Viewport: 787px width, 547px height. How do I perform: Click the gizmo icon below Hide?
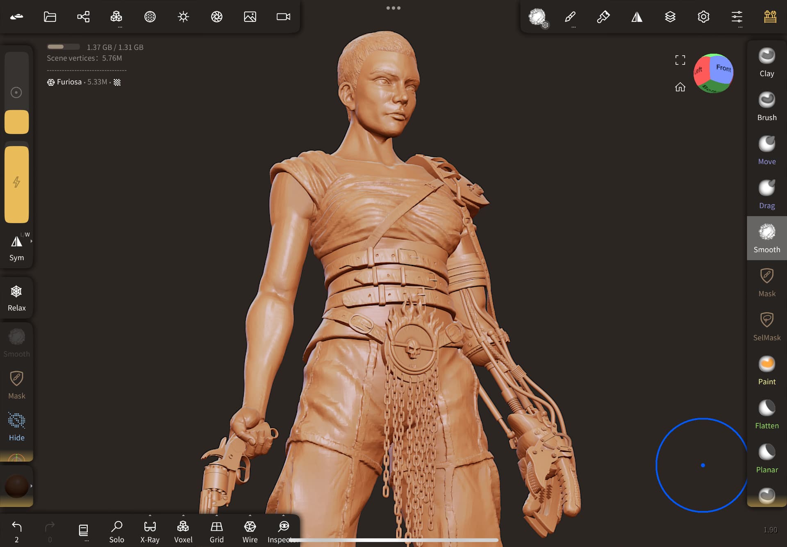(x=16, y=457)
